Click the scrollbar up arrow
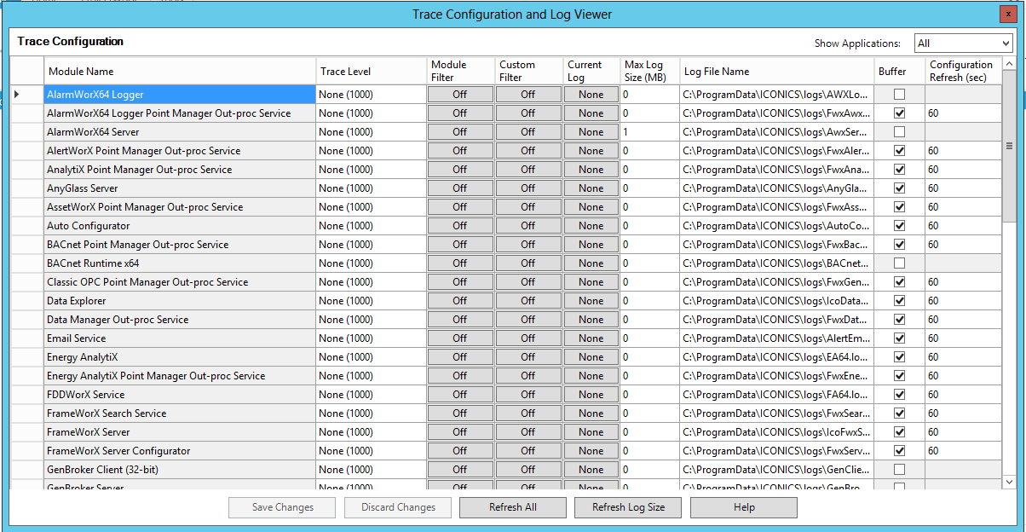This screenshot has width=1026, height=532. [1009, 64]
